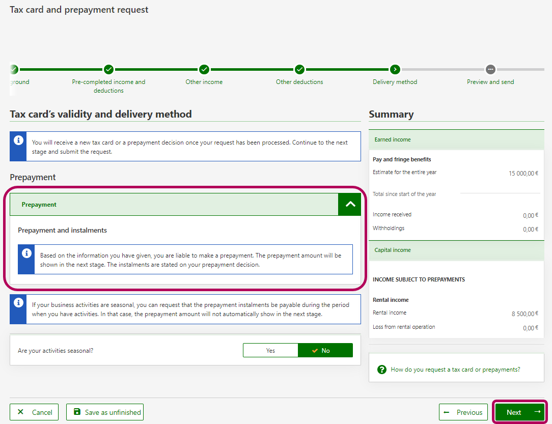
Task: Click the Delivery method current step icon
Action: point(395,69)
